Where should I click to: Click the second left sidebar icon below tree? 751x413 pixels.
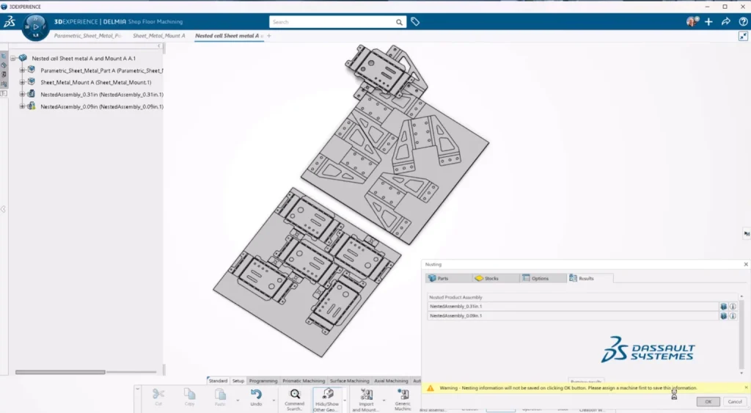[x=4, y=65]
